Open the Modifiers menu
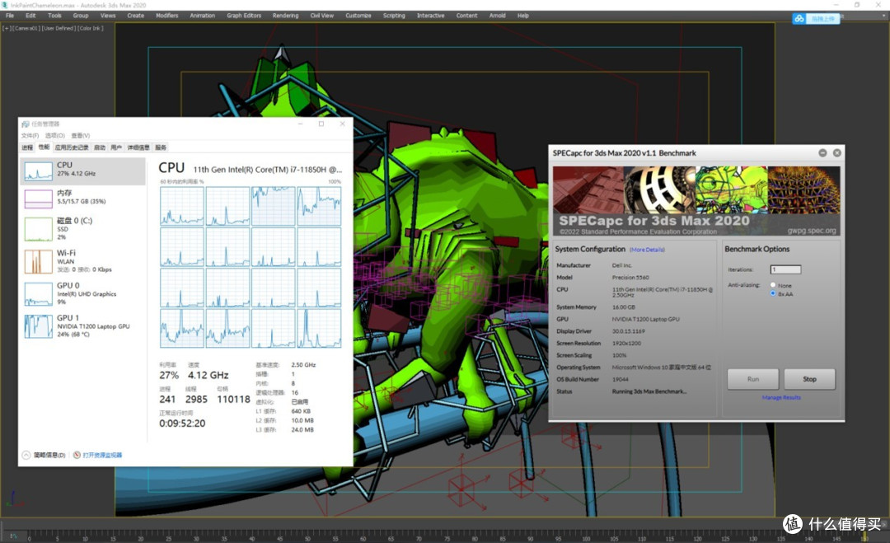The image size is (890, 543). (x=166, y=16)
